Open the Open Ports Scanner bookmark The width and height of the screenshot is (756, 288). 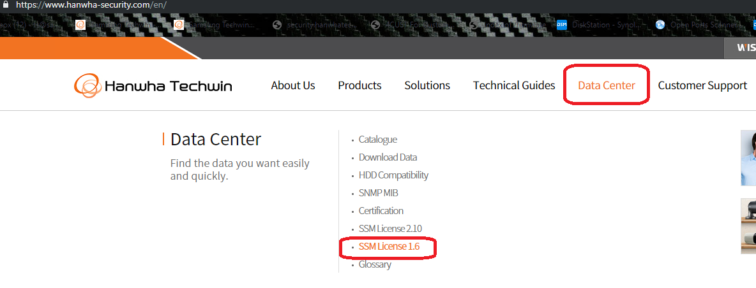point(697,25)
